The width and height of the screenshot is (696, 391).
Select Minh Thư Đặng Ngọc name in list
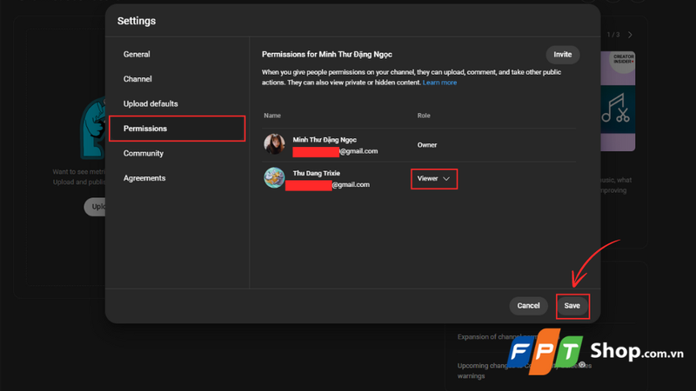[325, 140]
